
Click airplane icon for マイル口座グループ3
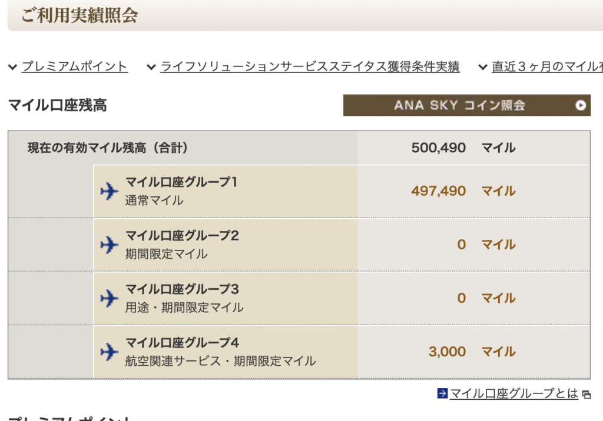[x=109, y=298]
